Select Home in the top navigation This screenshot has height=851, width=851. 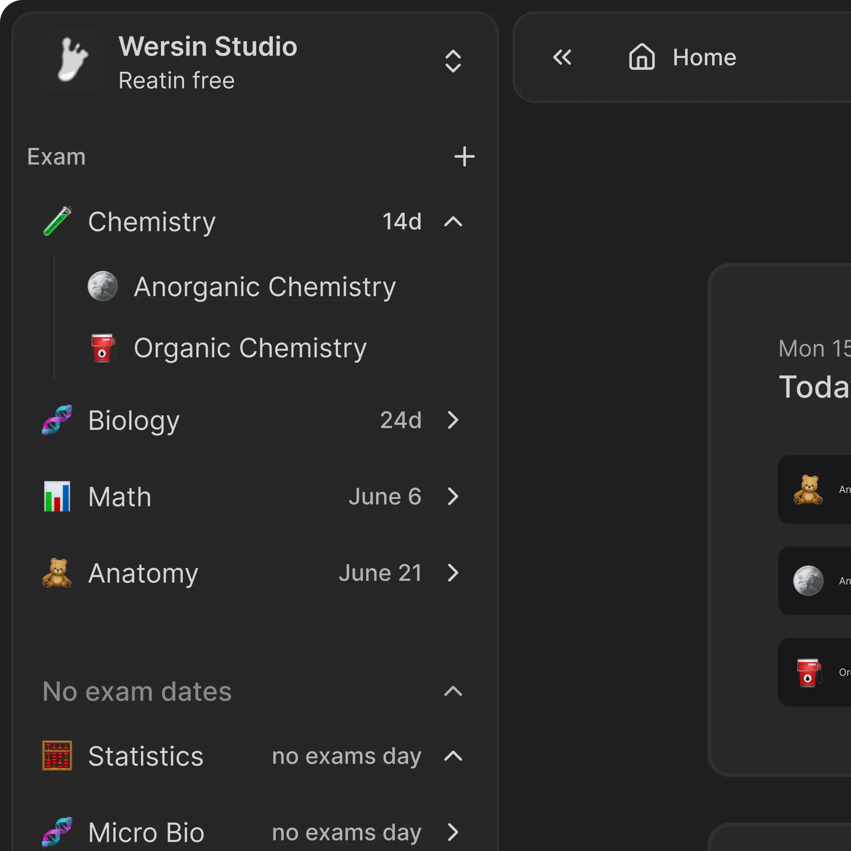[703, 57]
